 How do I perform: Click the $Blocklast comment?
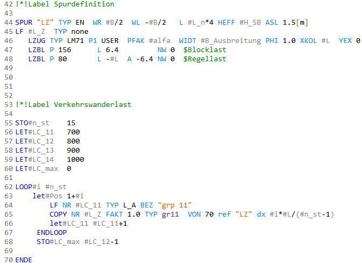(x=205, y=50)
